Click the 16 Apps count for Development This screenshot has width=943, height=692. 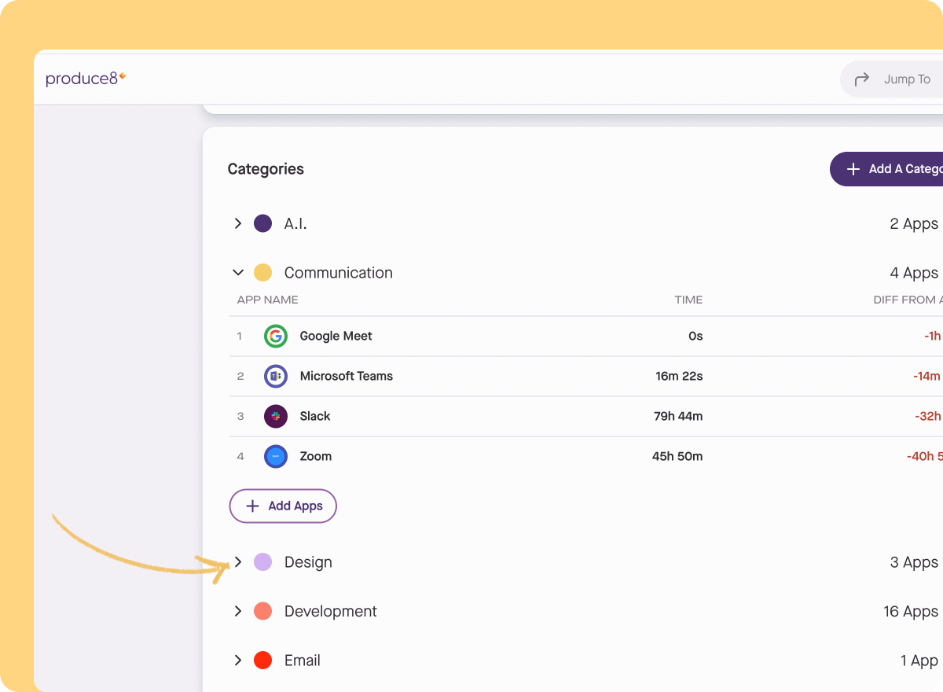click(x=911, y=611)
